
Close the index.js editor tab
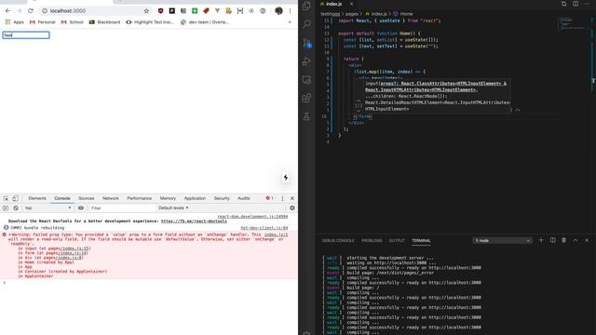(352, 4)
